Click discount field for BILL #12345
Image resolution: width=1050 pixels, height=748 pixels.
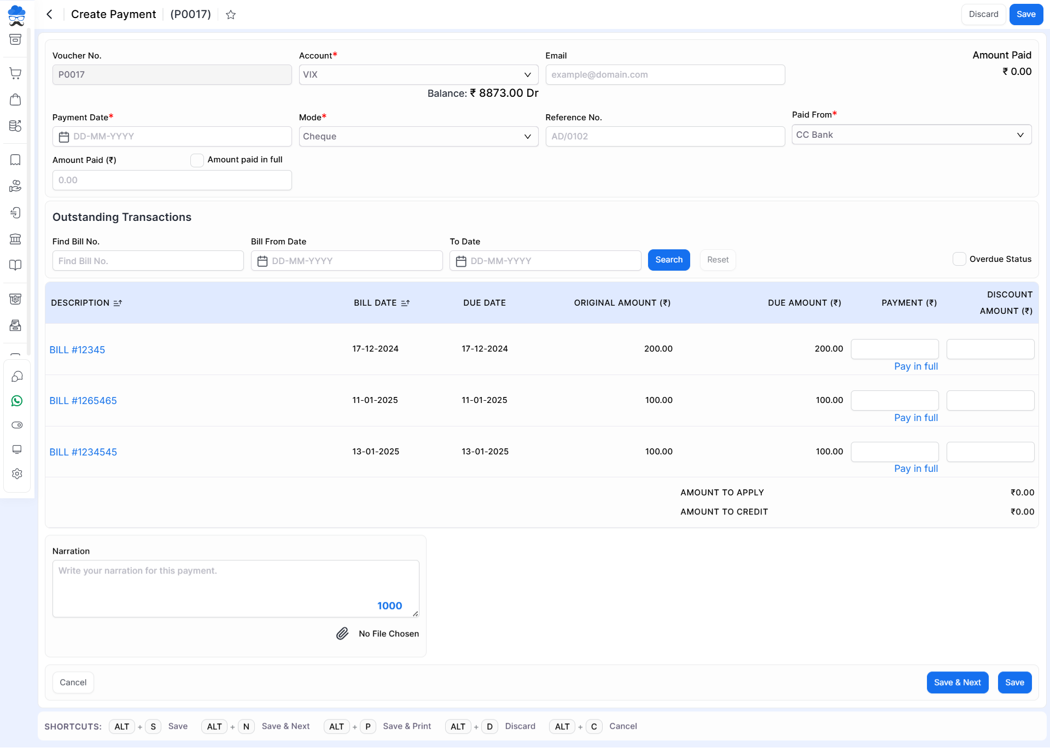click(990, 349)
